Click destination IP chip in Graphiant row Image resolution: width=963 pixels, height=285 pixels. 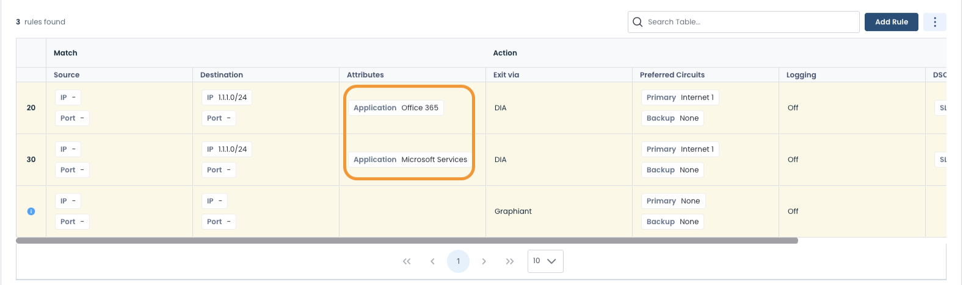tap(214, 201)
